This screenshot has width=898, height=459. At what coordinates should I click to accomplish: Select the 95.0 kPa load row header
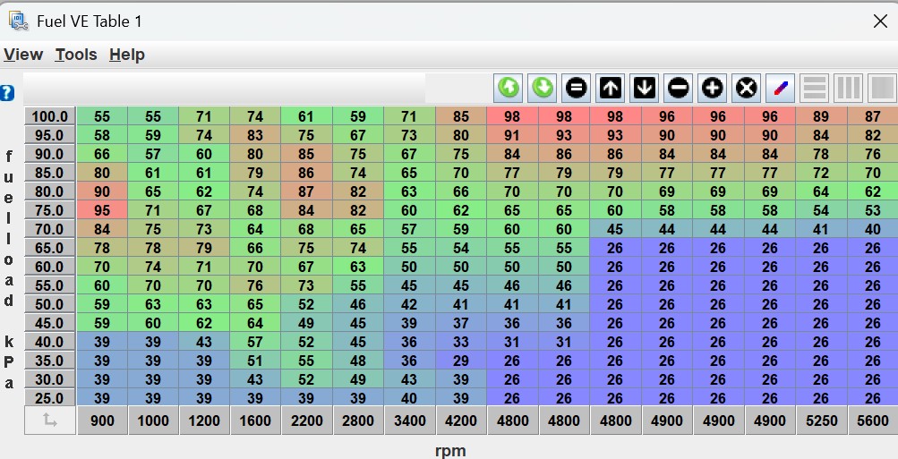click(x=50, y=135)
